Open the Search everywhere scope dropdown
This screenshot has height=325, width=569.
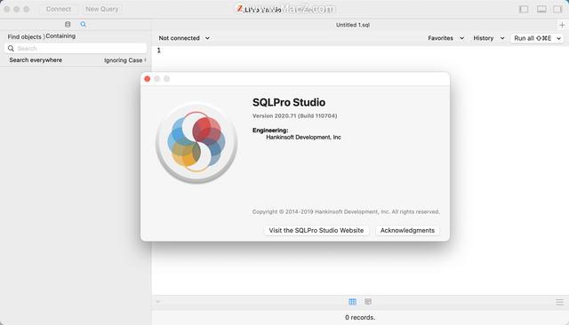click(x=36, y=60)
